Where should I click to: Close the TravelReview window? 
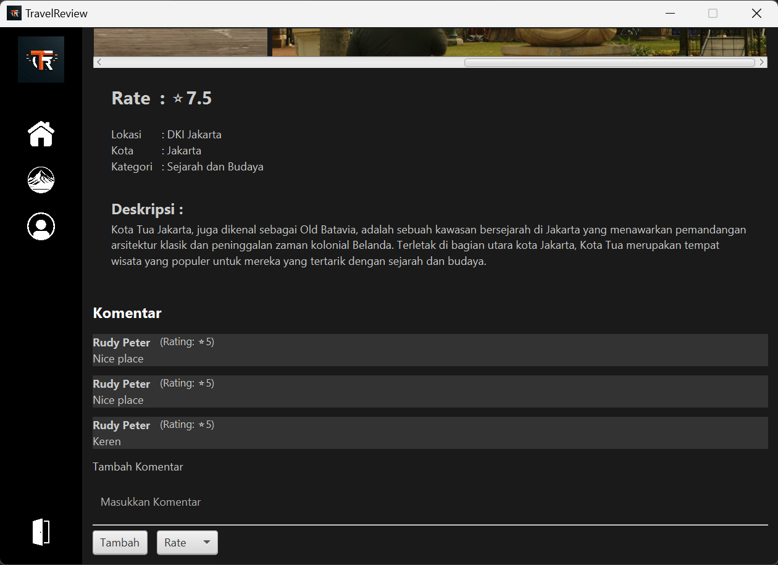click(x=756, y=14)
